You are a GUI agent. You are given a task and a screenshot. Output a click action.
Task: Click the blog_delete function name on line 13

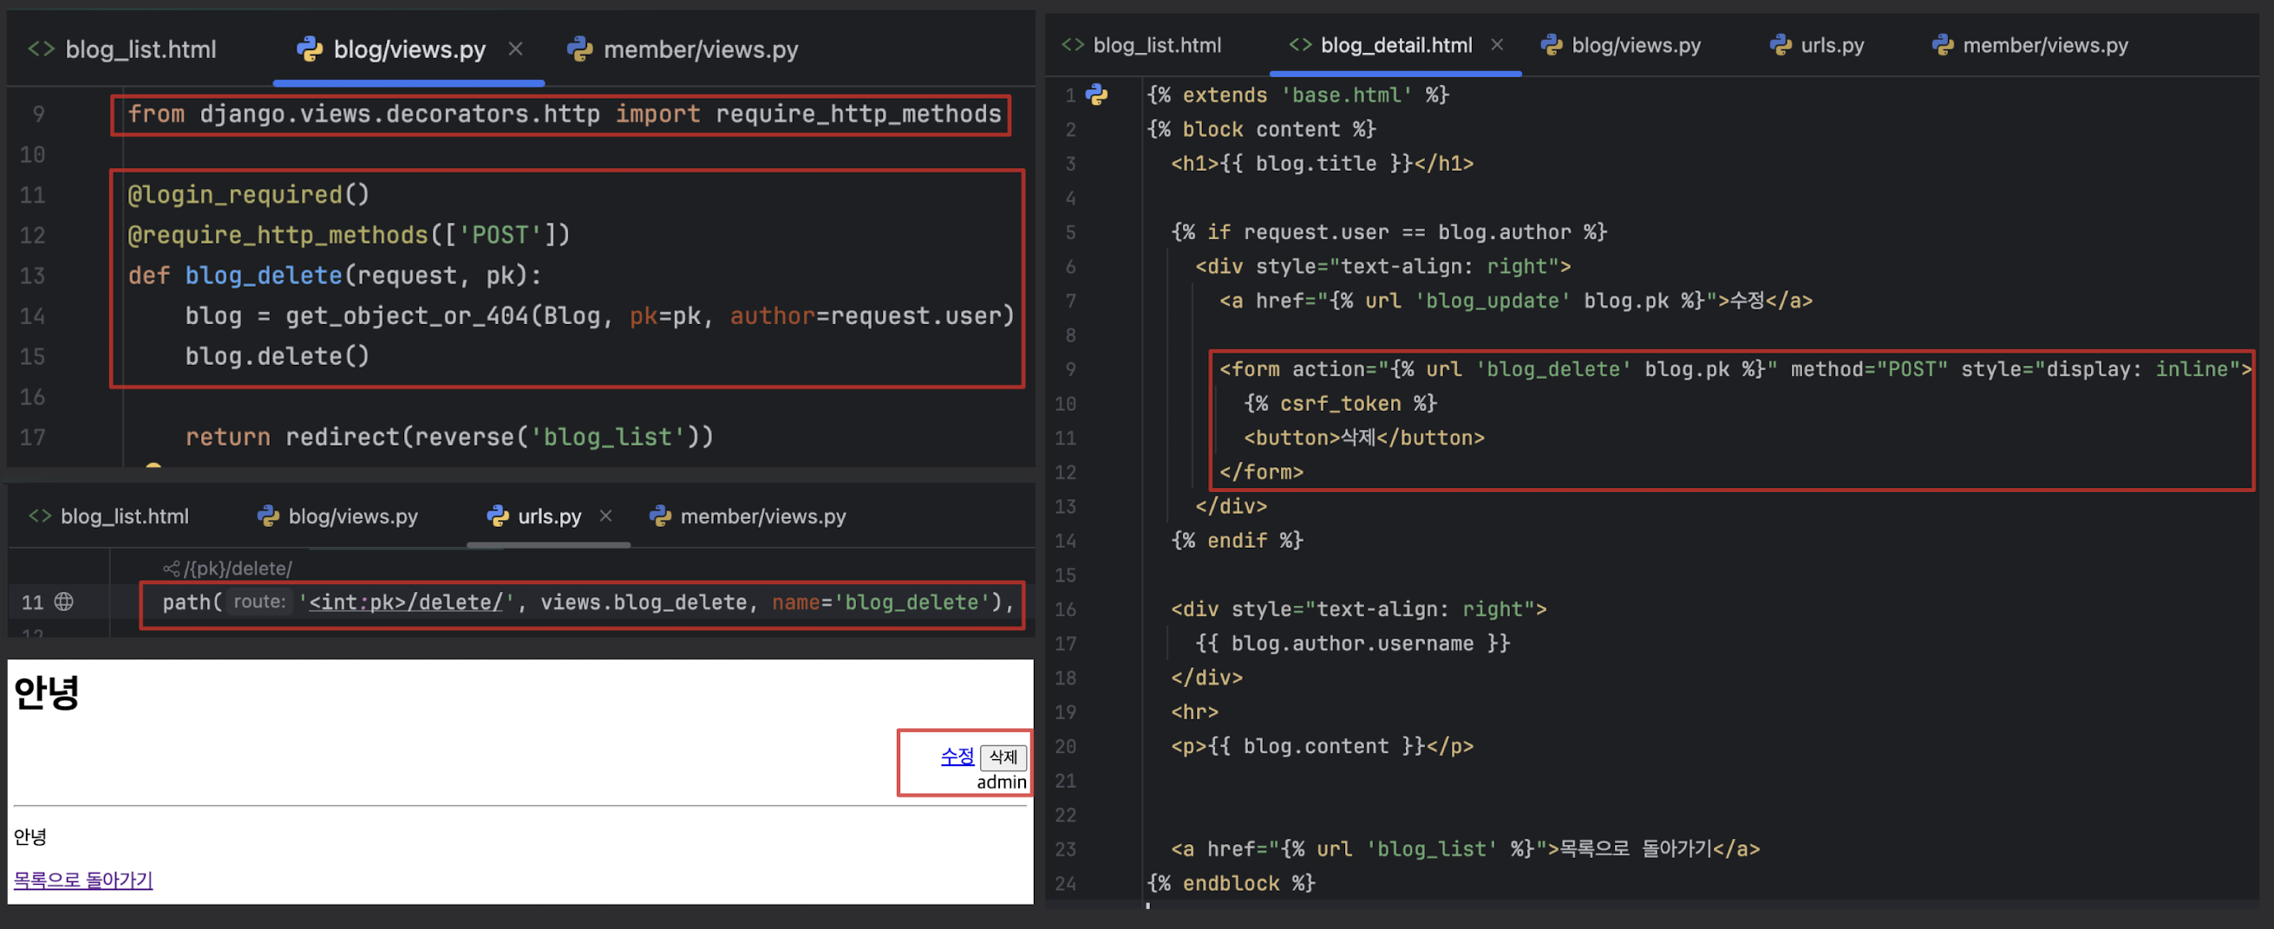click(263, 276)
